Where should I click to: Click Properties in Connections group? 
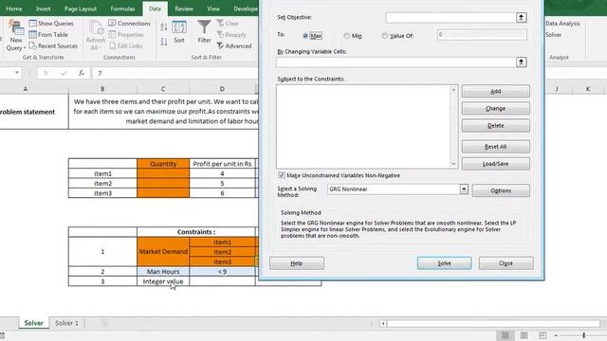pyautogui.click(x=126, y=34)
